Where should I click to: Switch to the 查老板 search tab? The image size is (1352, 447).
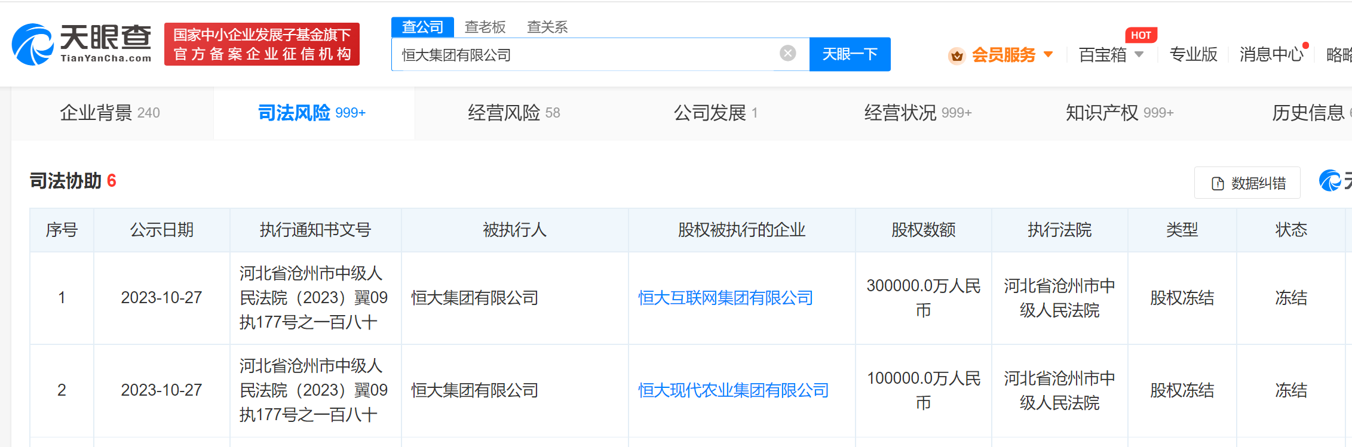coord(485,27)
